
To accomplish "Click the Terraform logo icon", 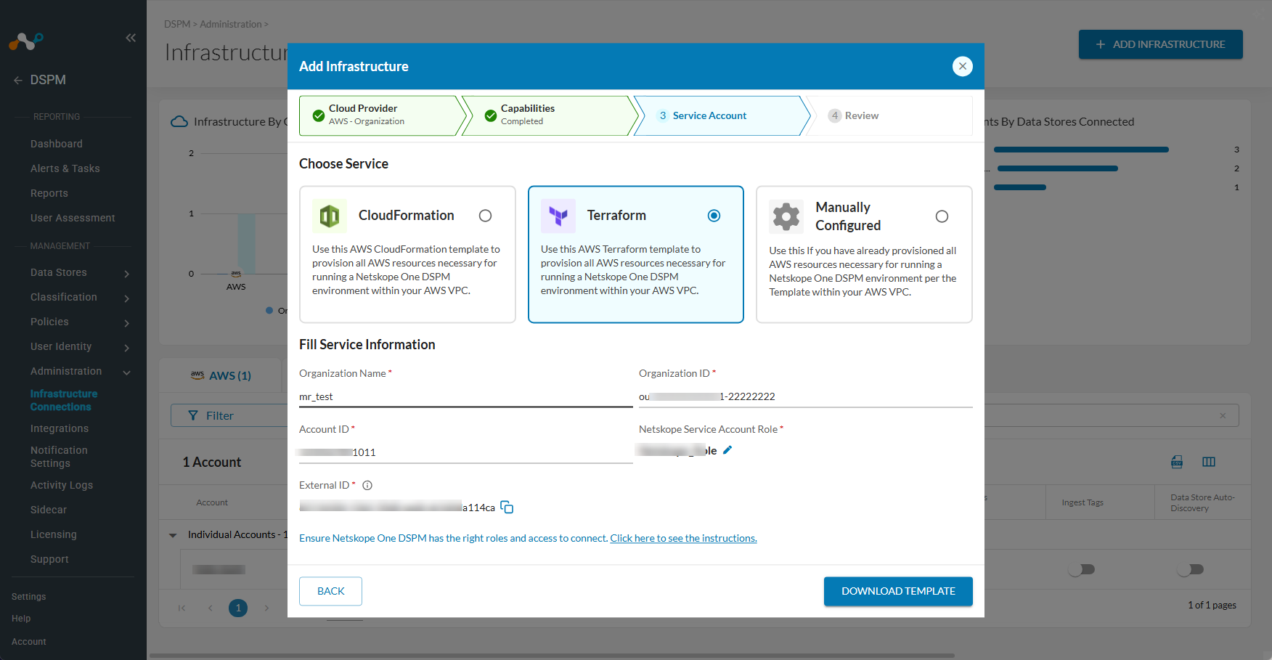I will click(558, 216).
